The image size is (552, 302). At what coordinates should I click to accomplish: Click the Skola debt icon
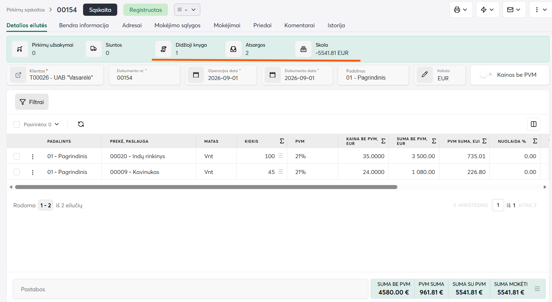[304, 49]
